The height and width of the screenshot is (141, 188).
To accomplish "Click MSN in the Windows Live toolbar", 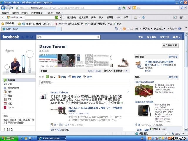I will (118, 17).
